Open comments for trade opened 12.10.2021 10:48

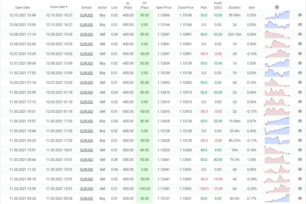(300, 15)
